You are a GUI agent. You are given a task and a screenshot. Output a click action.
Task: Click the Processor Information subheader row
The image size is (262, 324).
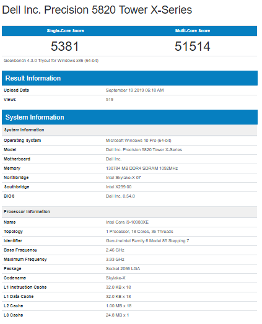(129, 212)
